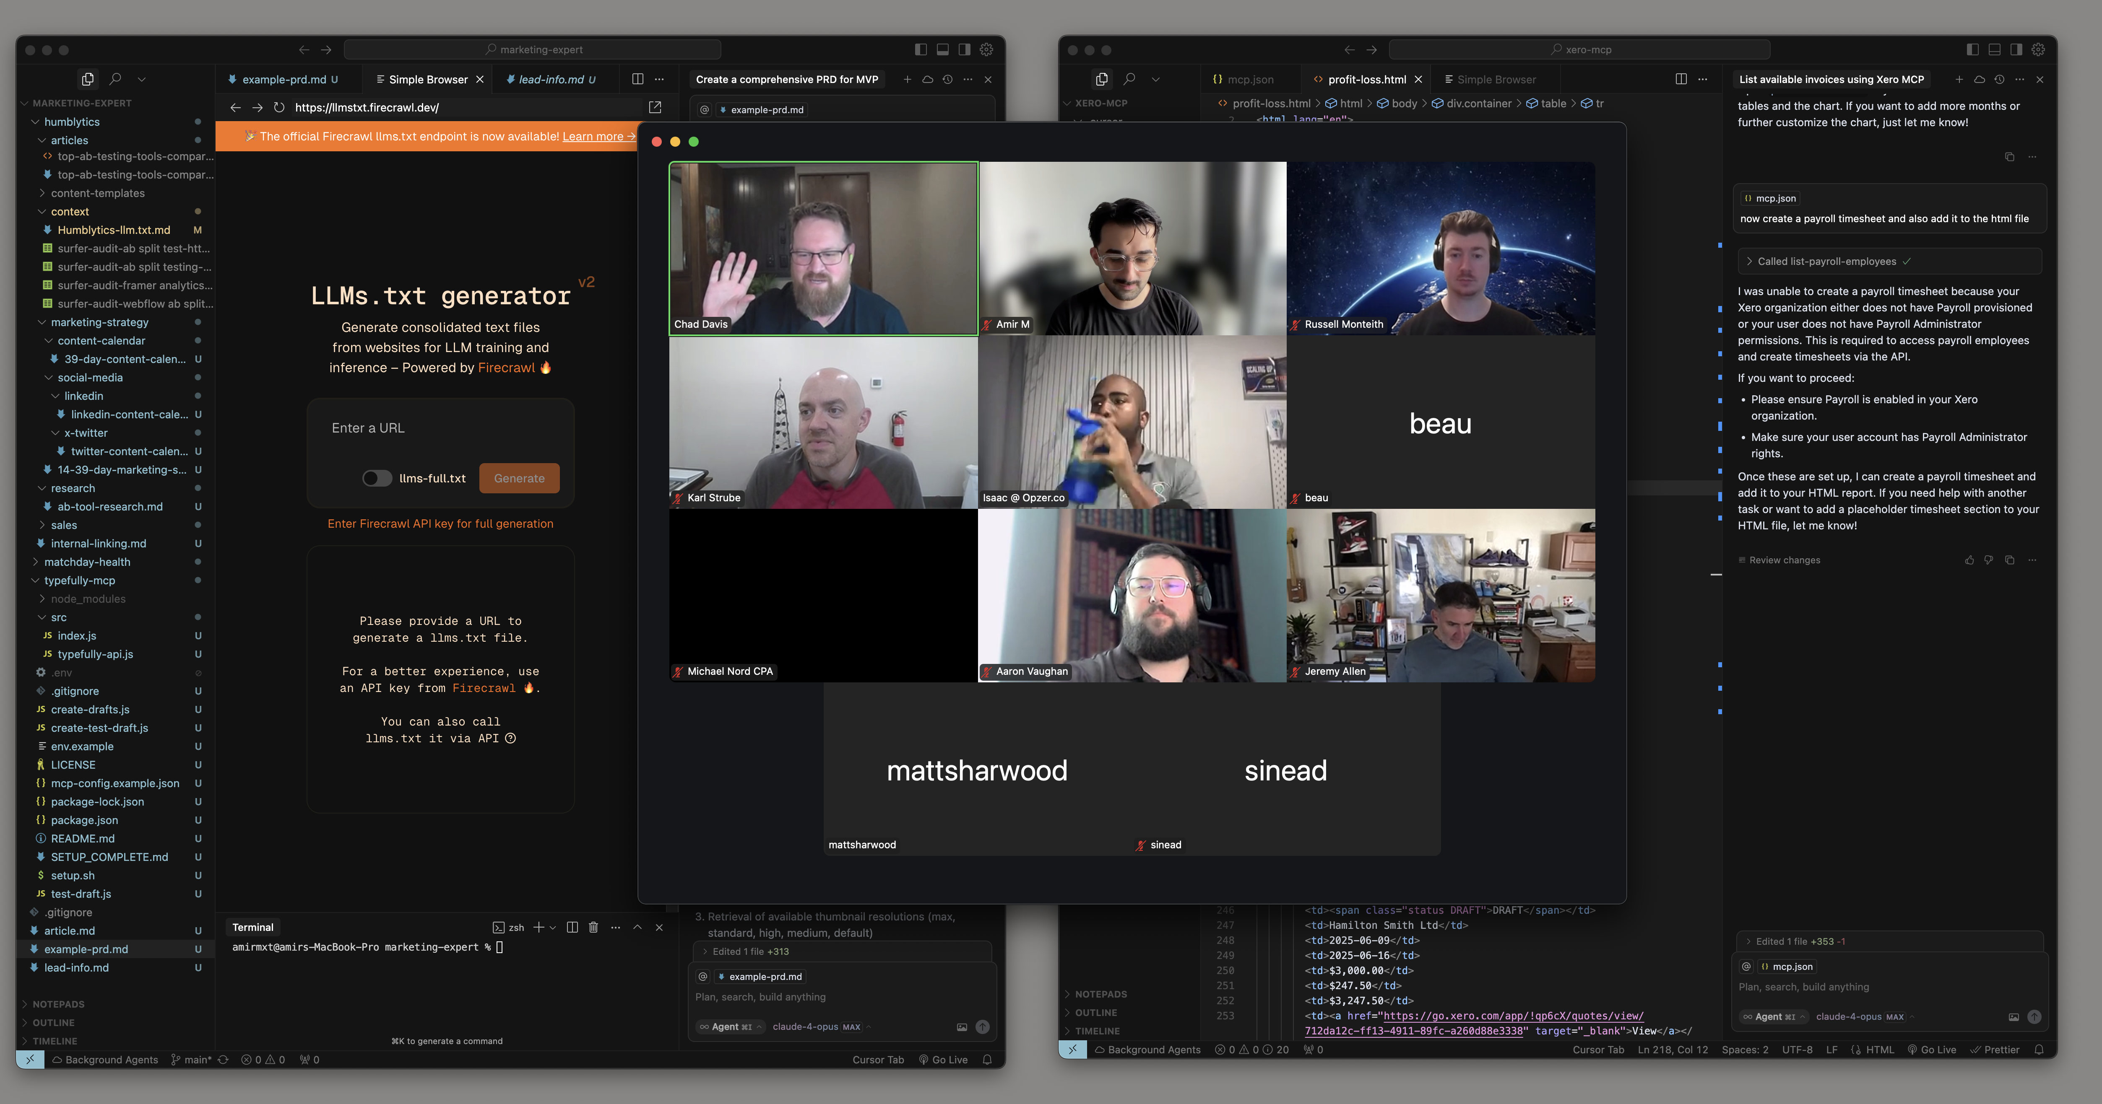The height and width of the screenshot is (1104, 2102).
Task: Switch to the lead-info.md tab
Action: 551,79
